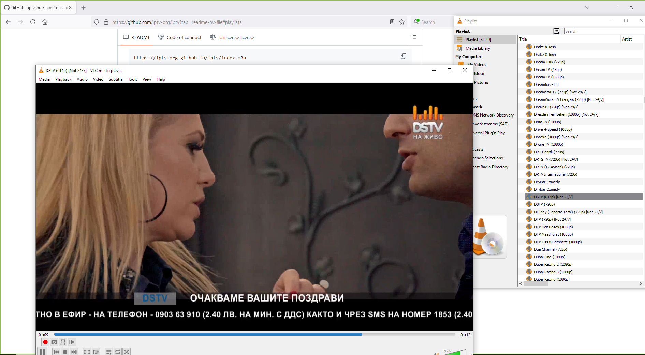
Task: Toggle Firefox reader view
Action: 392,22
